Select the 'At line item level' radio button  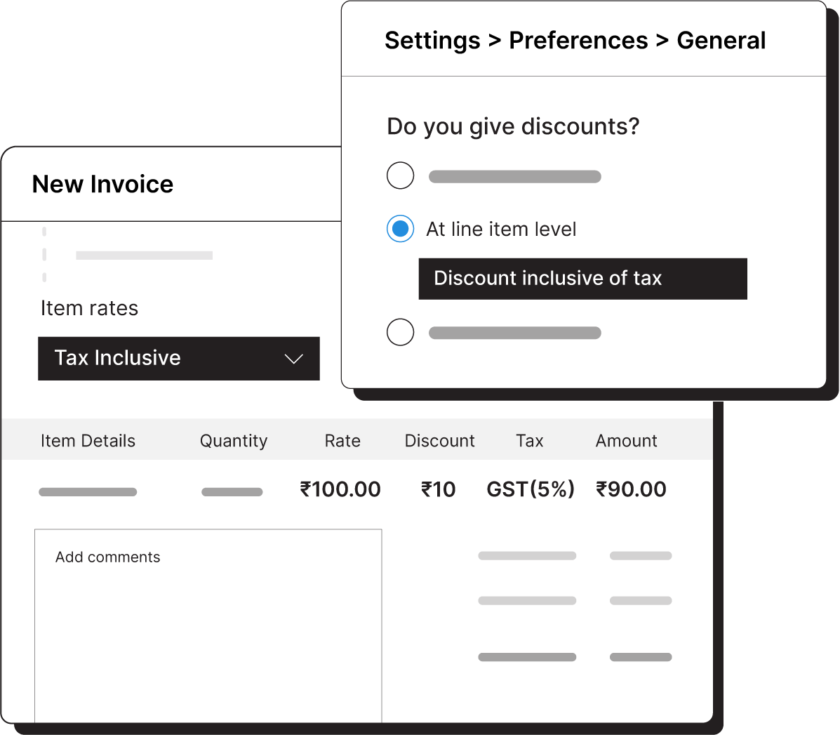[400, 229]
